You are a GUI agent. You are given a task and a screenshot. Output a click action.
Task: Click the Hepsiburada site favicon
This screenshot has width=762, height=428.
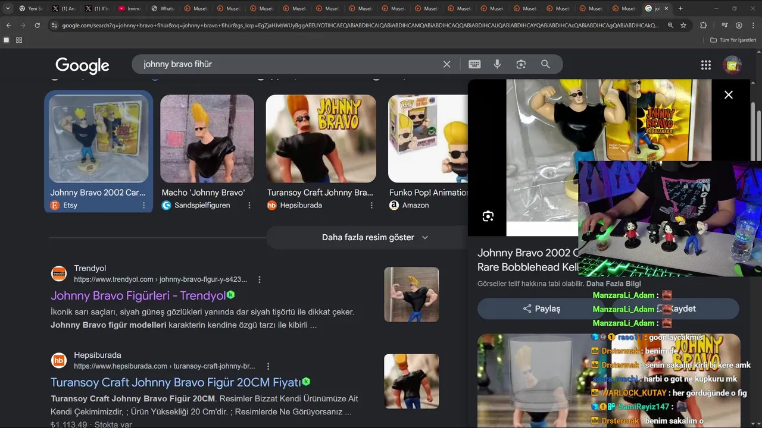tap(59, 360)
